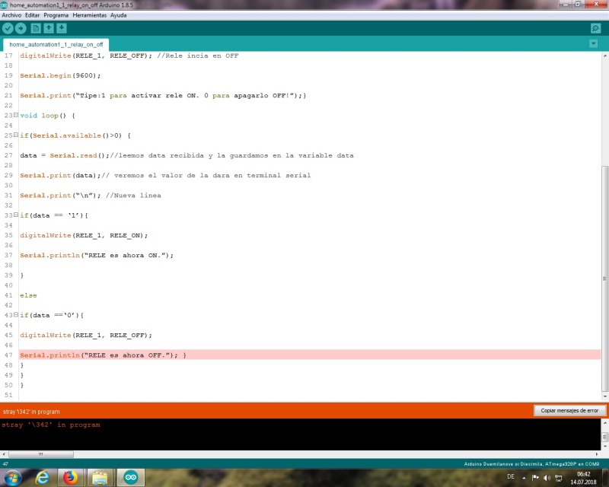Click the editor vertical scrollbar thumb
Screen dimensions: 609x487
tap(604, 279)
